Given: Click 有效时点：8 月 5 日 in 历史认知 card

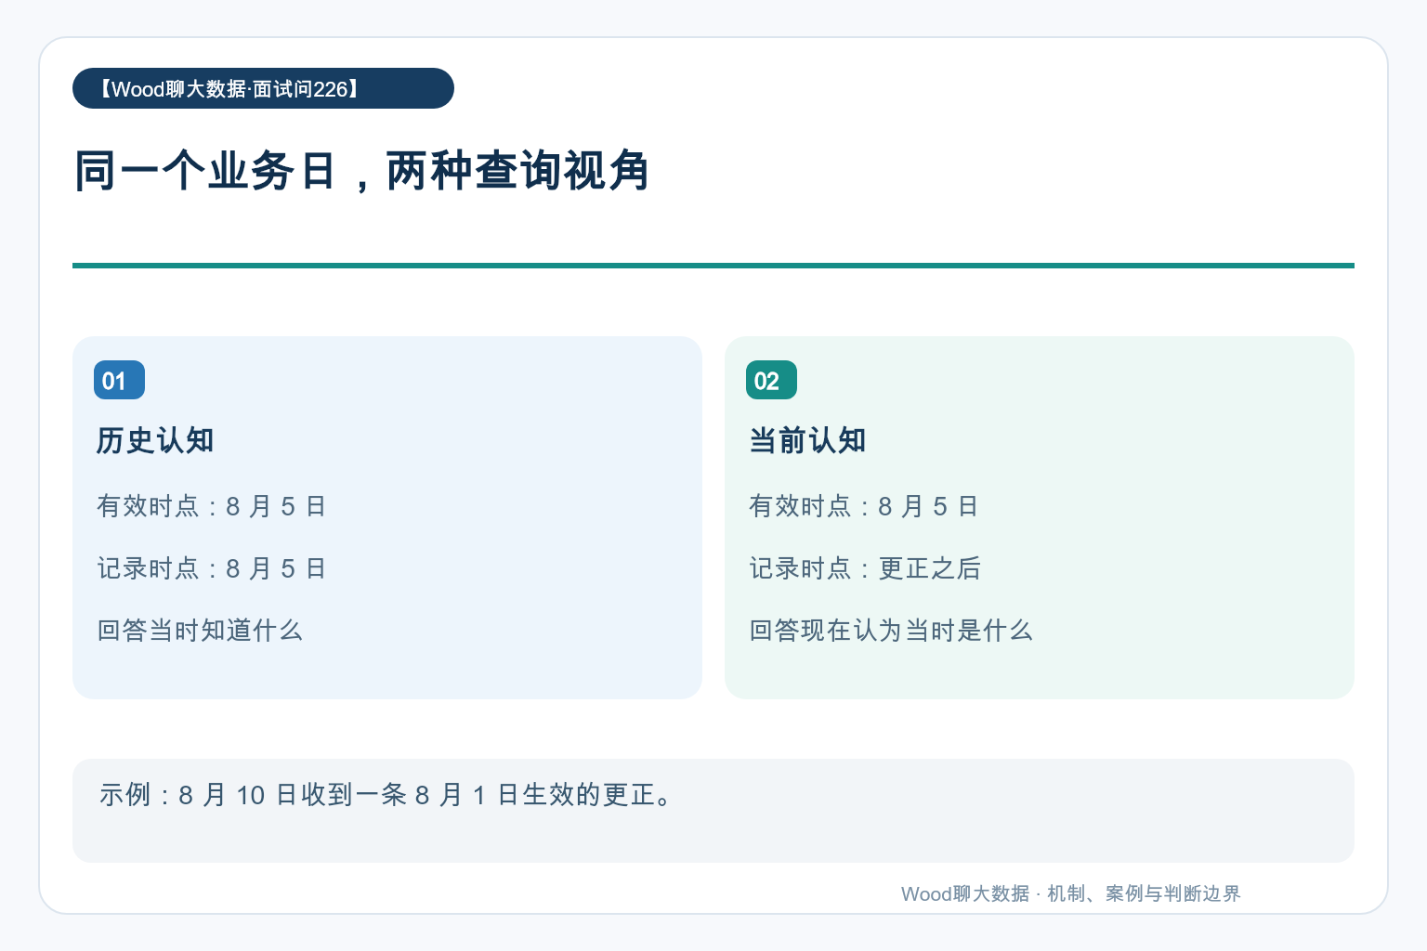Looking at the screenshot, I should pyautogui.click(x=212, y=506).
